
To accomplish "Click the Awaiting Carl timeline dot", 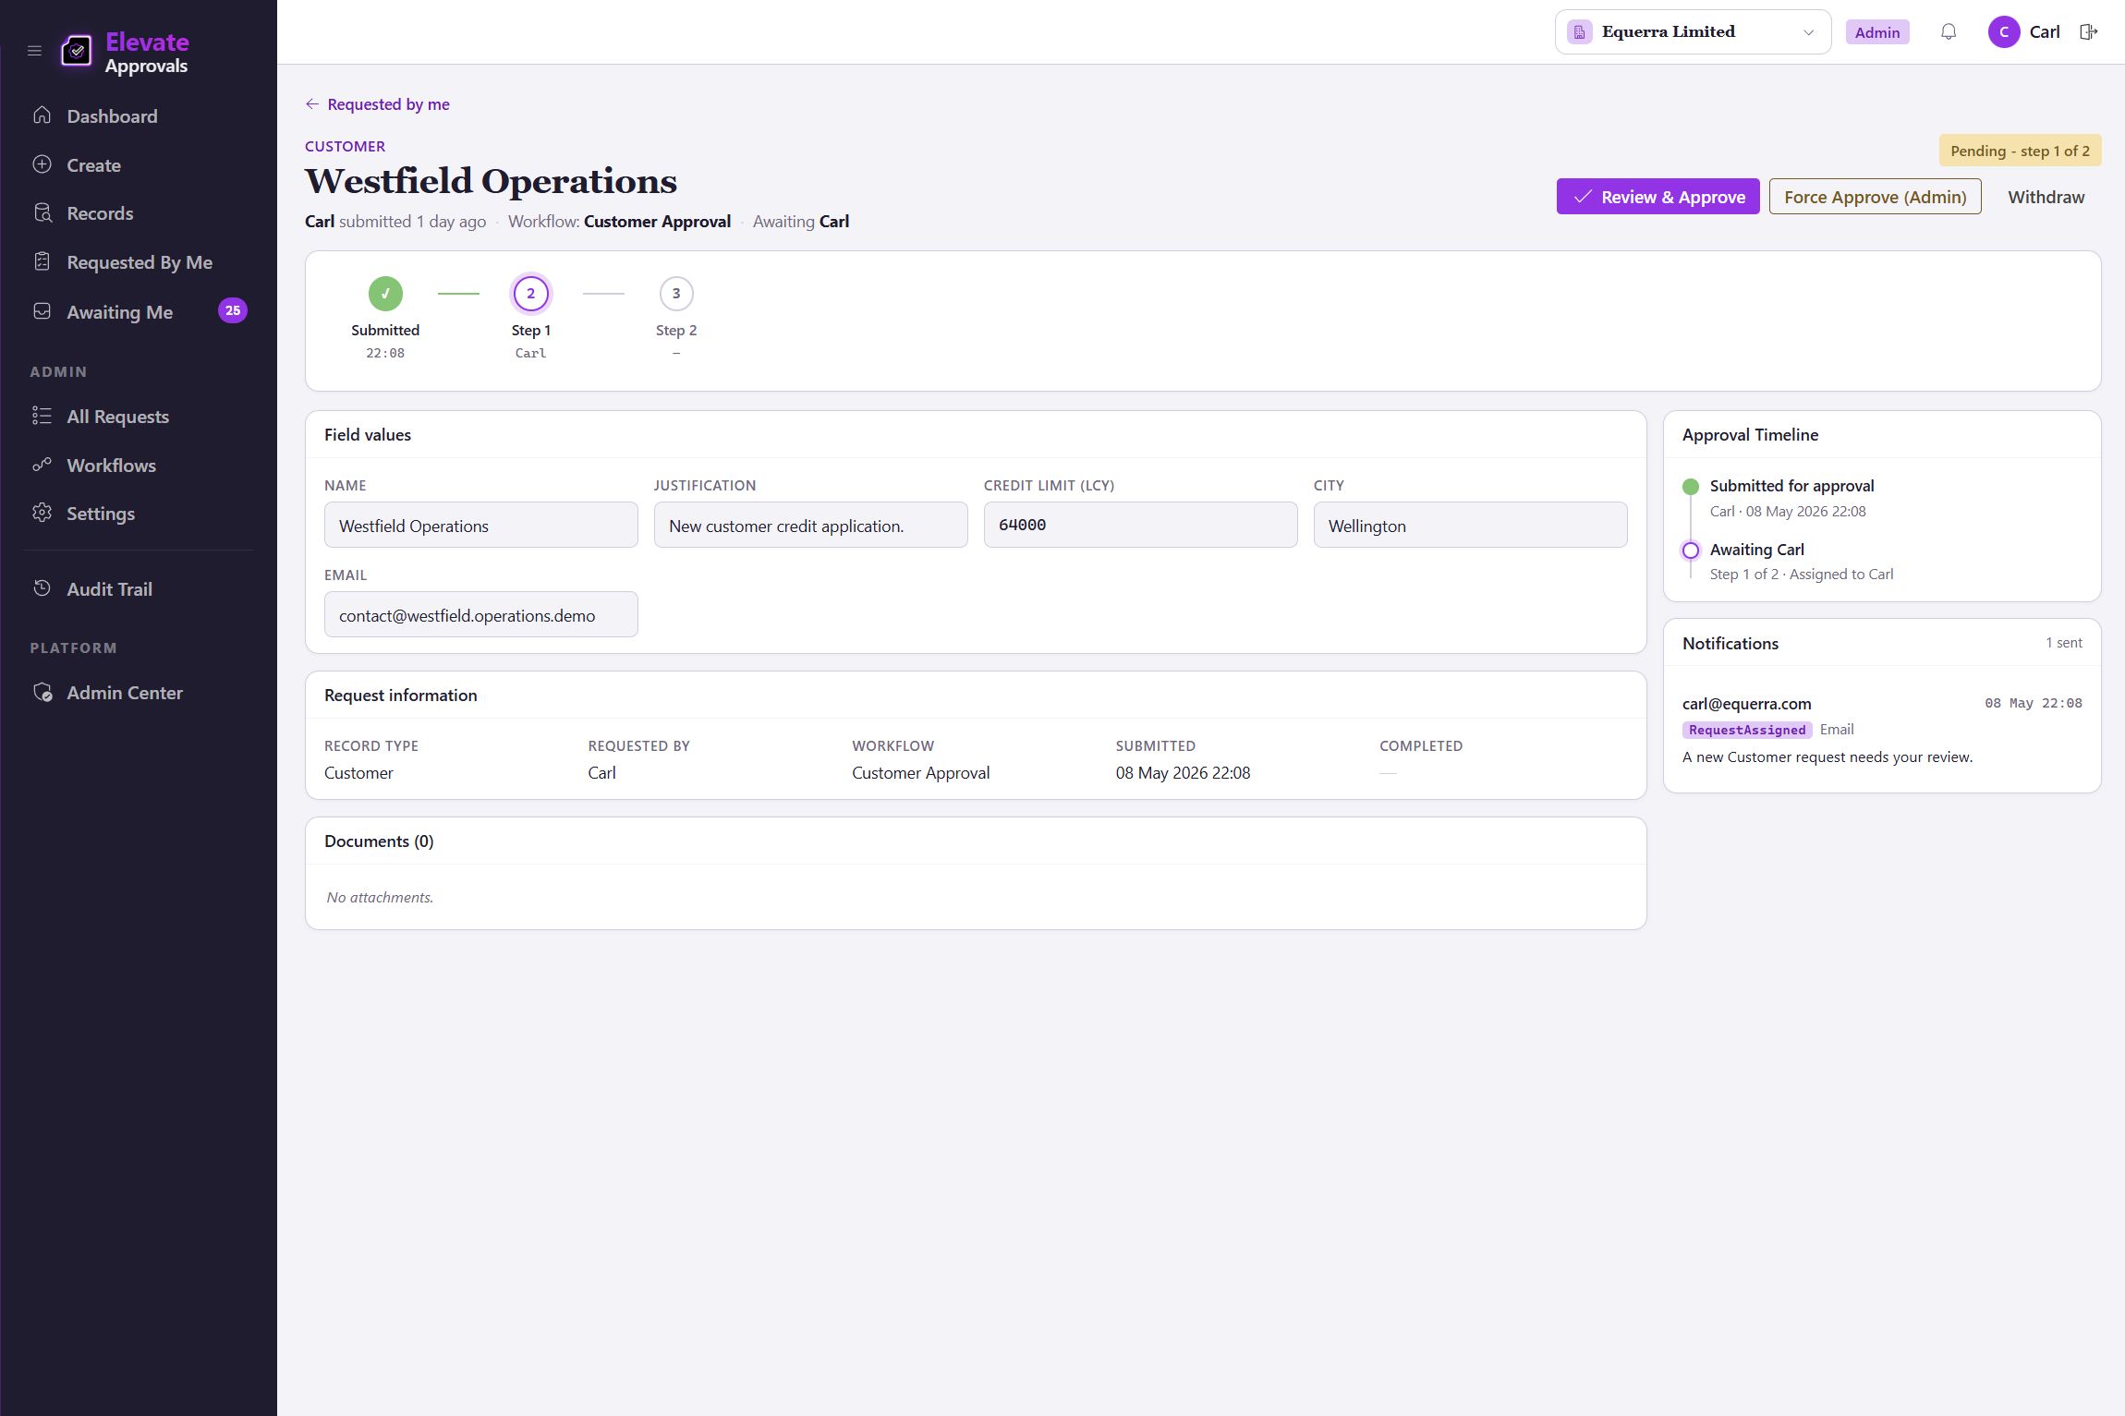I will click(x=1691, y=551).
